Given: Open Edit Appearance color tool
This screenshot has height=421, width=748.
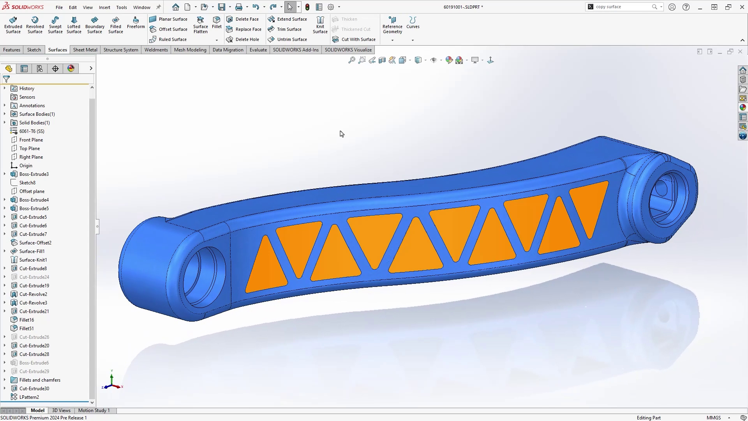Looking at the screenshot, I should coord(449,60).
